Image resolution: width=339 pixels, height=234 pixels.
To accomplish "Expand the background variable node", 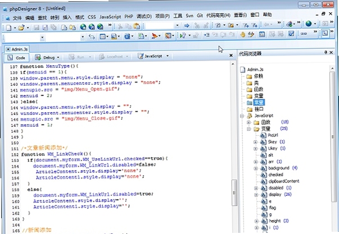I will click(x=256, y=168).
